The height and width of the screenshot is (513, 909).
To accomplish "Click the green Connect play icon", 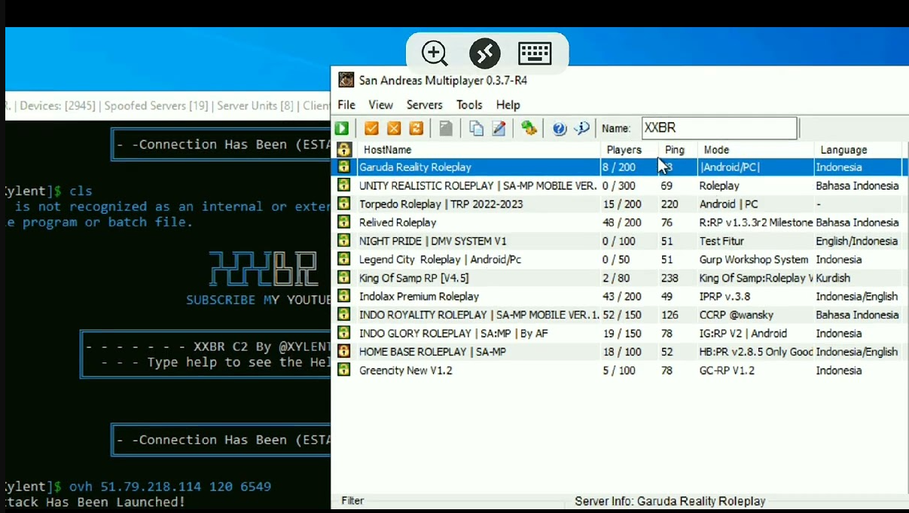I will [342, 129].
